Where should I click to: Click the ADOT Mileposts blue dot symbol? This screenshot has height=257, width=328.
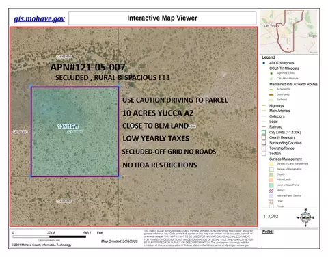(264, 63)
